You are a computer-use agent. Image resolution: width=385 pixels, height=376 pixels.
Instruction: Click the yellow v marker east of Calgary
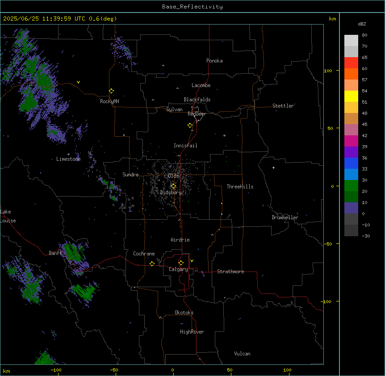pos(192,261)
